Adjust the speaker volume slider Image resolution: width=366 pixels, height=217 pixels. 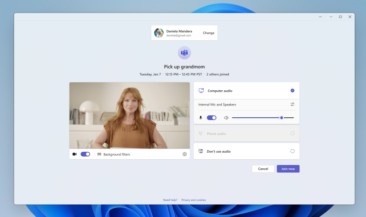tap(263, 118)
